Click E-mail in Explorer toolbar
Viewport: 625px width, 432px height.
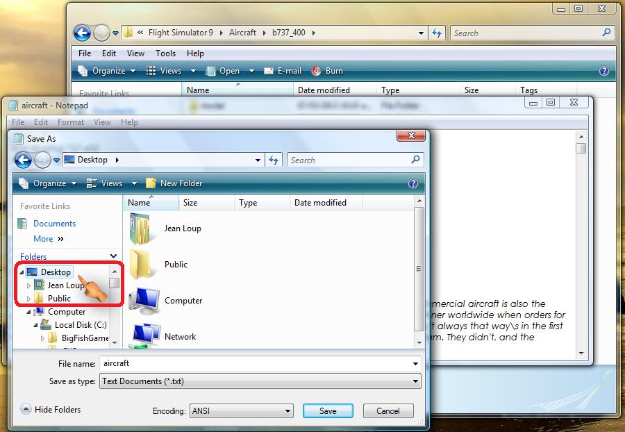click(x=283, y=71)
